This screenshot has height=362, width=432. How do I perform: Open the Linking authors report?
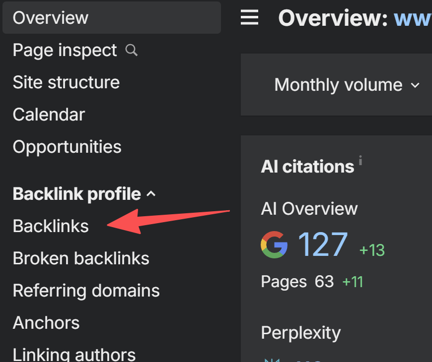point(74,354)
